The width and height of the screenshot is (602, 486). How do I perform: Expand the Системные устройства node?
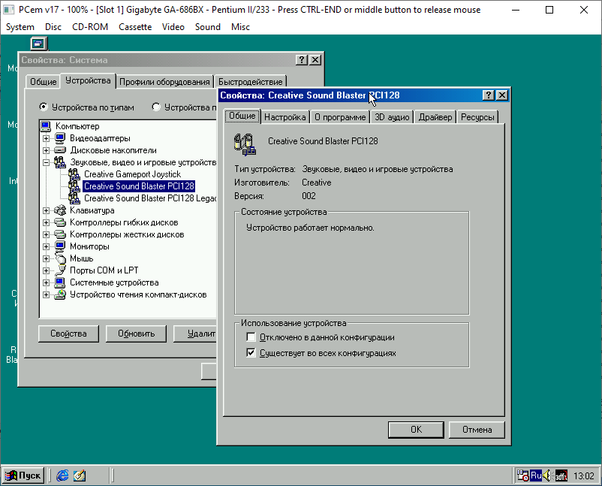(46, 282)
